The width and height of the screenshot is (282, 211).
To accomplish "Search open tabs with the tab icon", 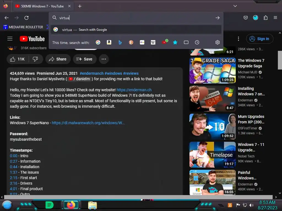I will 186,42.
